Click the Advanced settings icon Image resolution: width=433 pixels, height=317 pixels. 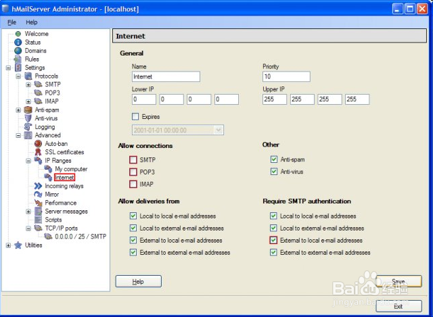click(x=28, y=135)
